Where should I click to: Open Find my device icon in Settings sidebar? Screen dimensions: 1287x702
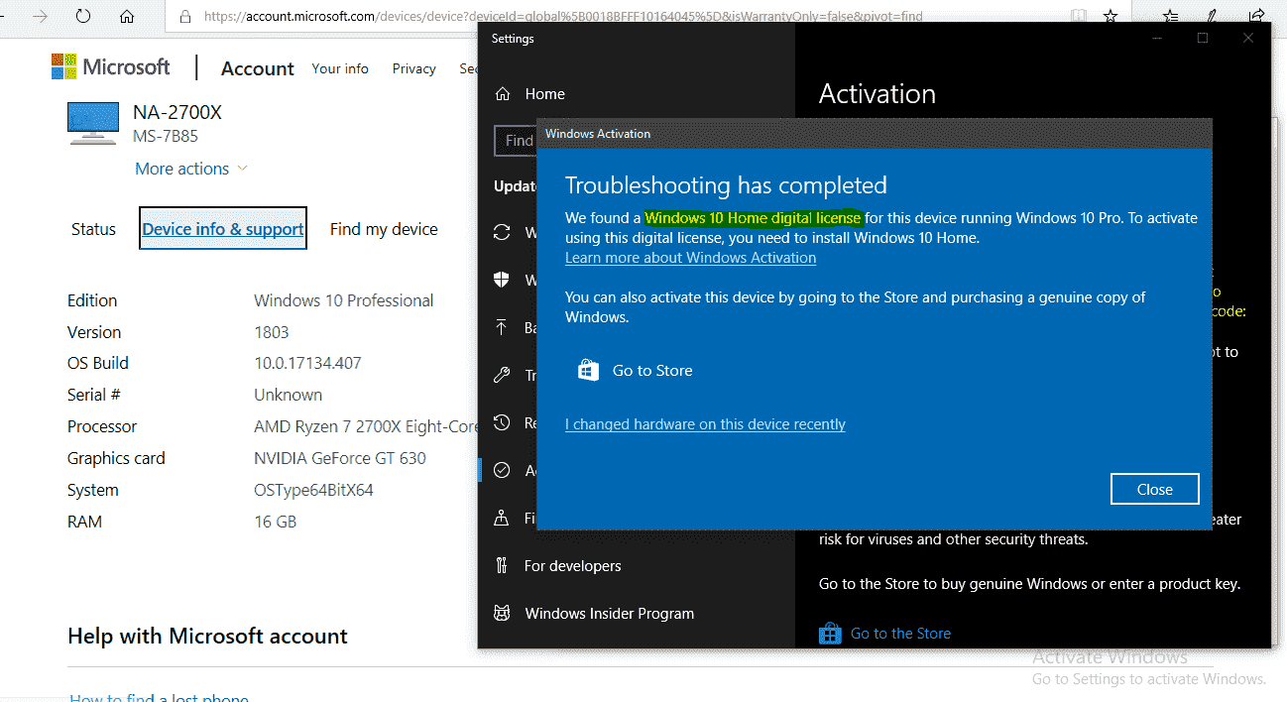tap(503, 518)
